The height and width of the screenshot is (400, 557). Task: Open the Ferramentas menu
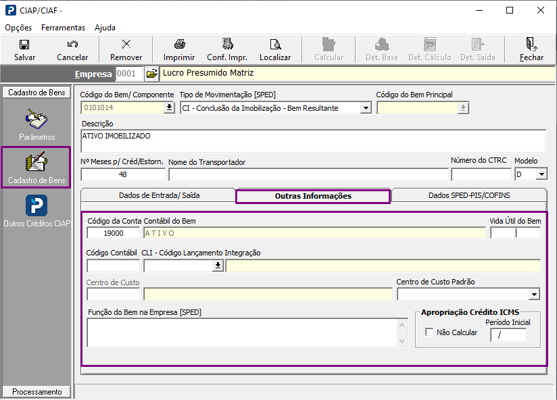click(63, 28)
